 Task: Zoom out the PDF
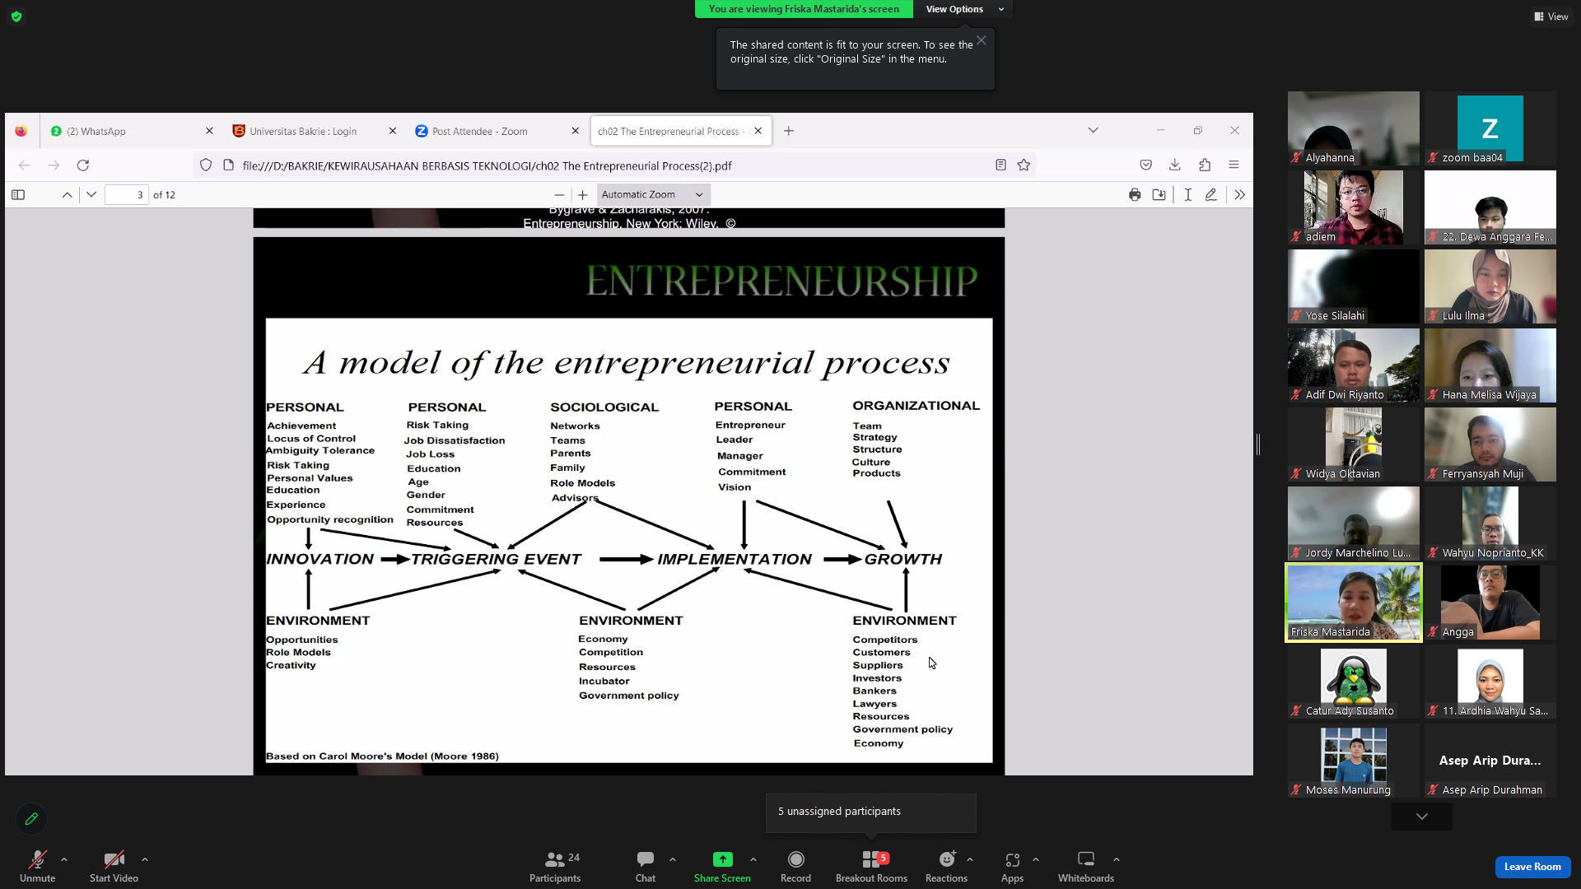point(560,195)
